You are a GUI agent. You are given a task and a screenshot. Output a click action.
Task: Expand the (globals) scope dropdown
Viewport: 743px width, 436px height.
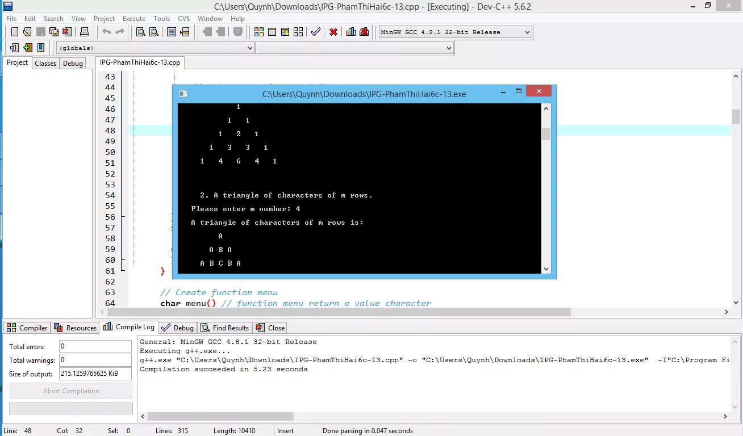point(155,48)
